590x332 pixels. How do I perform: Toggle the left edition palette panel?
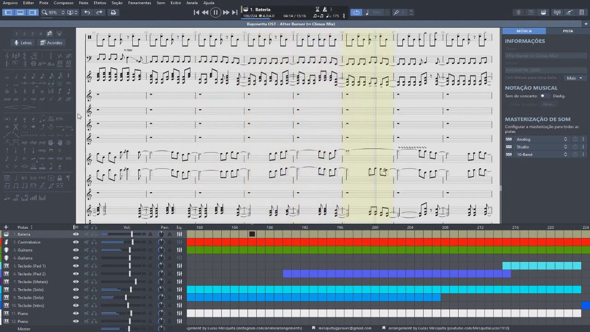(x=8, y=12)
